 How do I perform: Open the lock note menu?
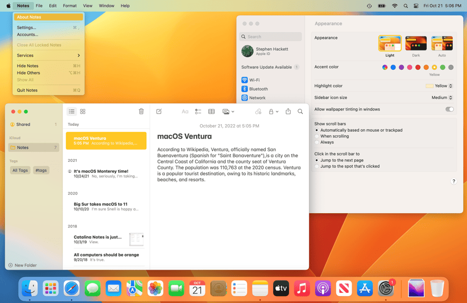(x=273, y=112)
